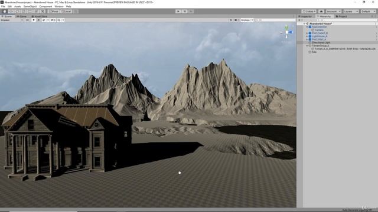Image resolution: width=378 pixels, height=212 pixels.
Task: Open the Collab dropdown
Action: pos(309,11)
